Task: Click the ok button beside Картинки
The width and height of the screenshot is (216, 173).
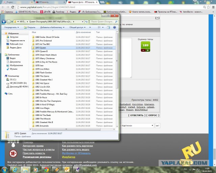Action: 158,126
